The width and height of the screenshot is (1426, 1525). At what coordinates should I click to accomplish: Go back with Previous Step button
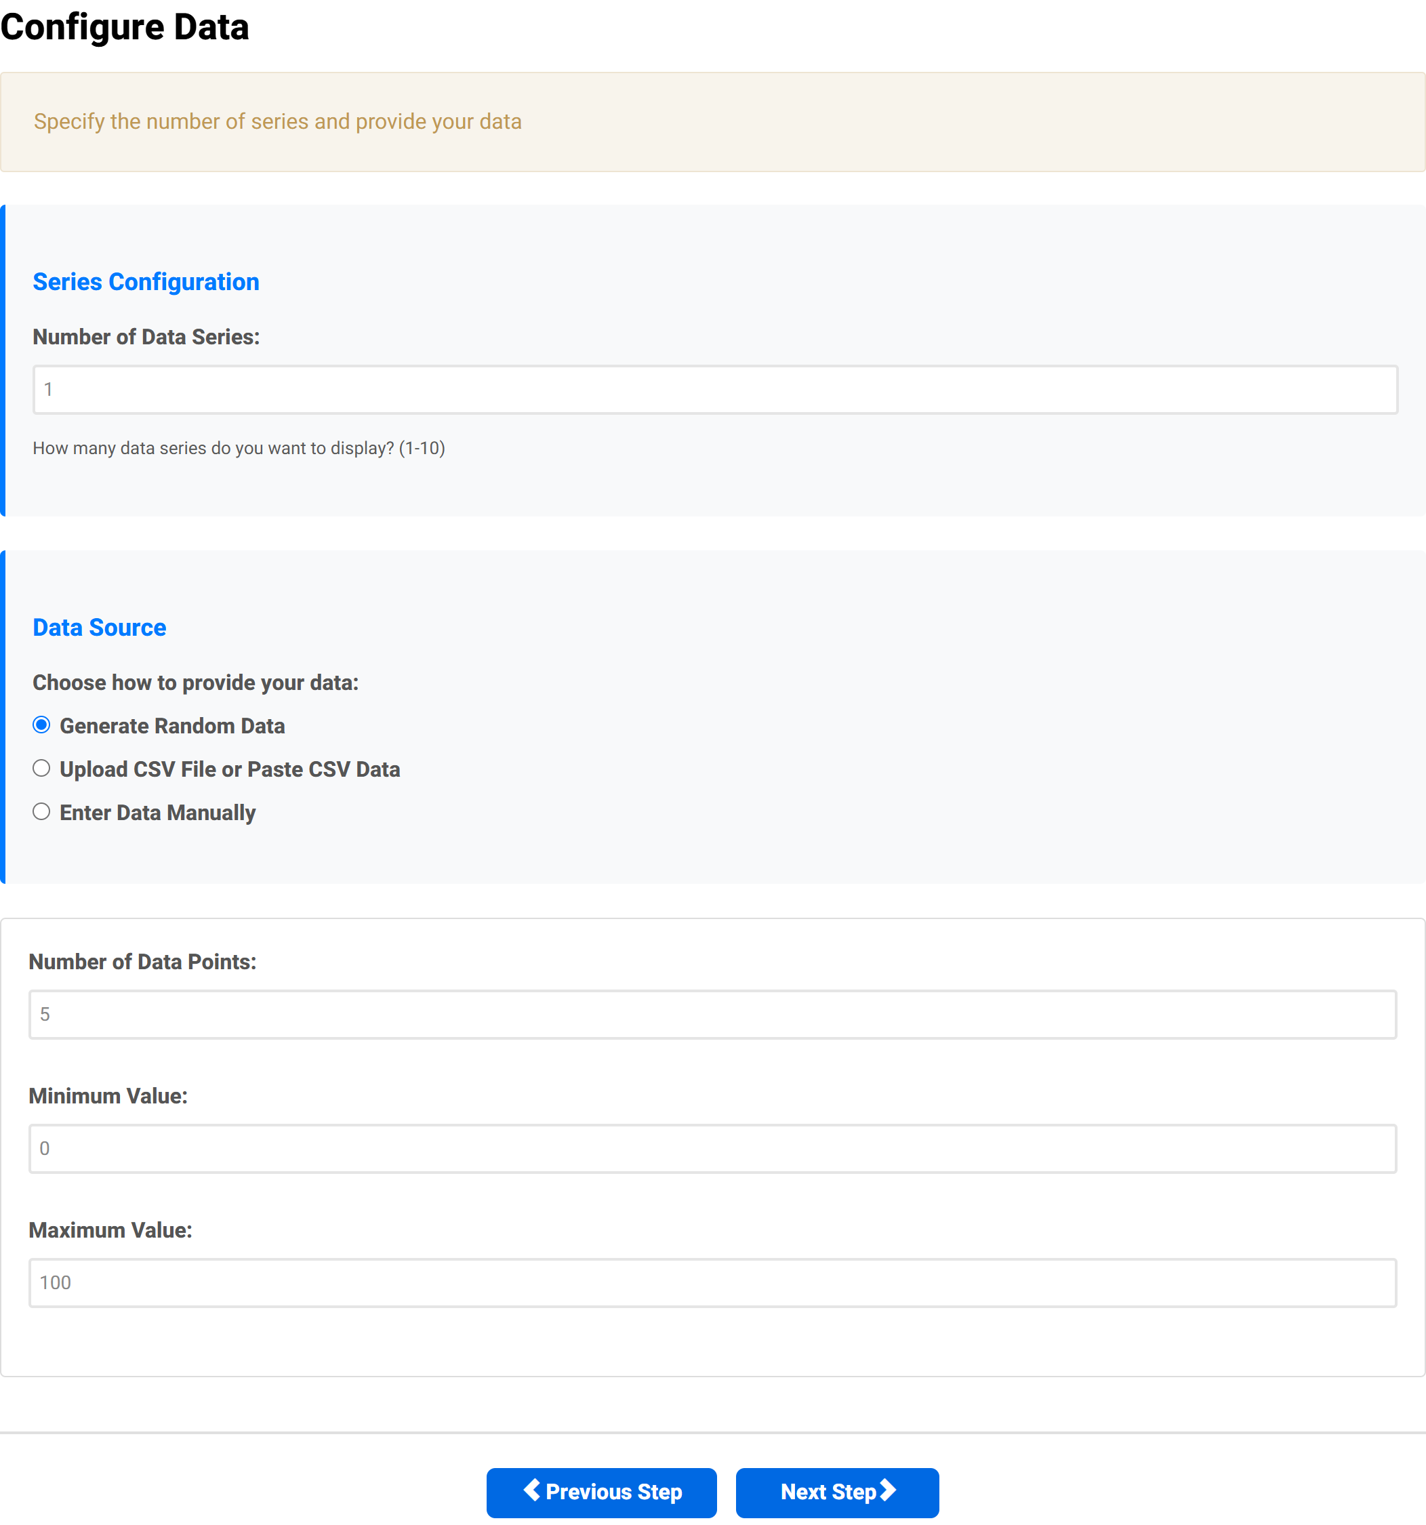pyautogui.click(x=601, y=1492)
